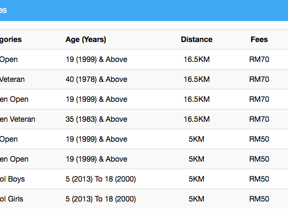Select the 35 (1983) & Above age cell

click(97, 119)
